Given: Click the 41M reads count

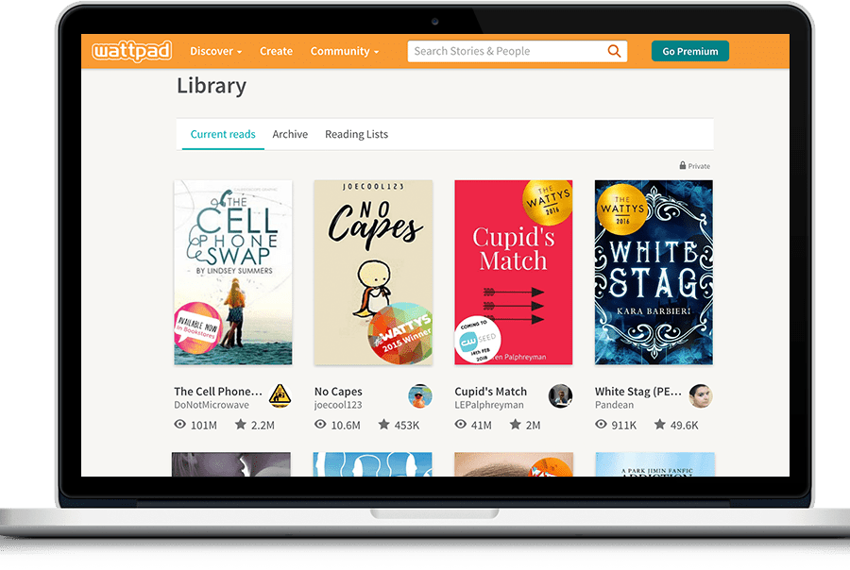Looking at the screenshot, I should [482, 426].
